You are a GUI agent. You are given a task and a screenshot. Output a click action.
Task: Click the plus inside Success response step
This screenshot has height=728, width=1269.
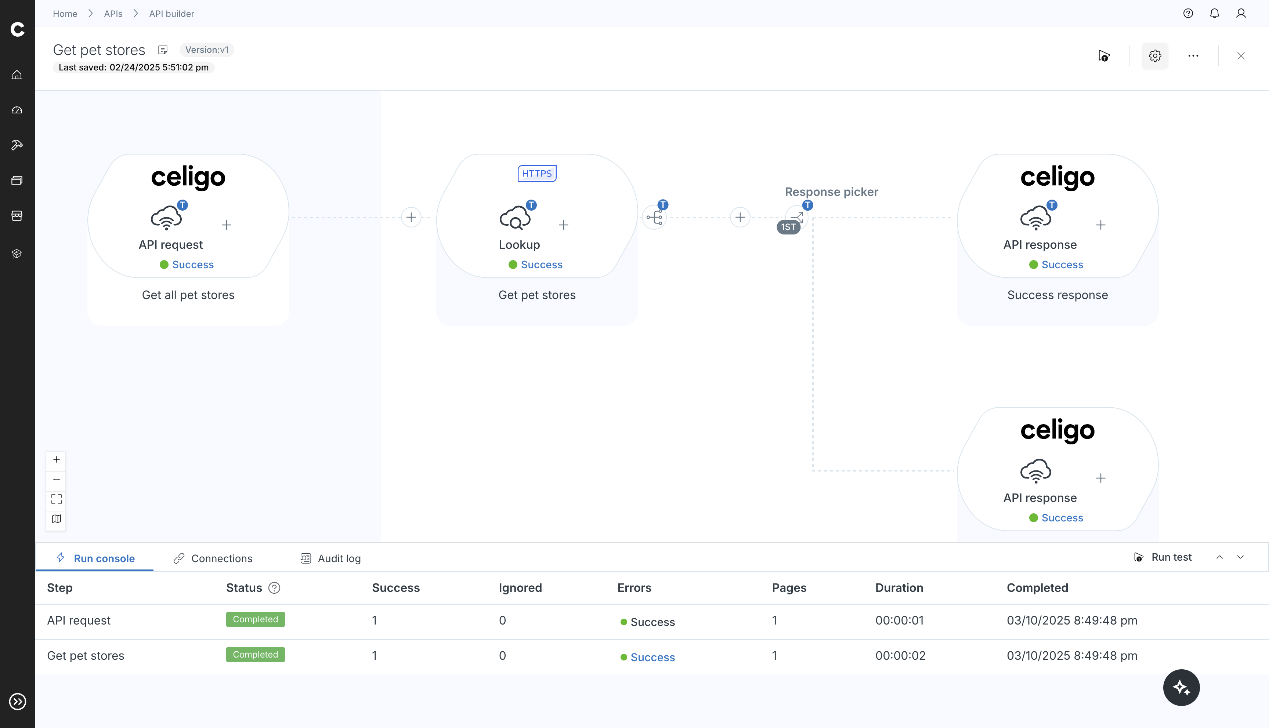[1101, 225]
